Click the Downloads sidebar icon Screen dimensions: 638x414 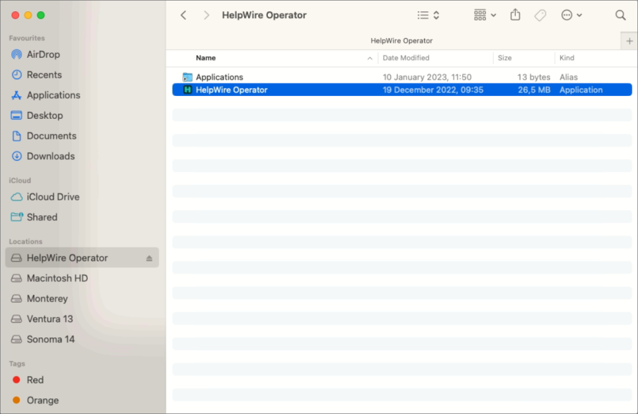50,156
